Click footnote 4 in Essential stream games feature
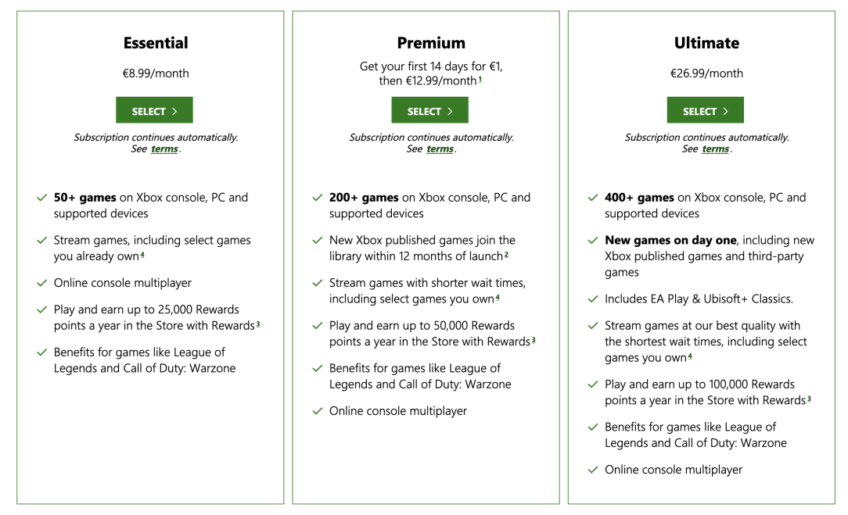Image resolution: width=848 pixels, height=515 pixels. tap(142, 255)
